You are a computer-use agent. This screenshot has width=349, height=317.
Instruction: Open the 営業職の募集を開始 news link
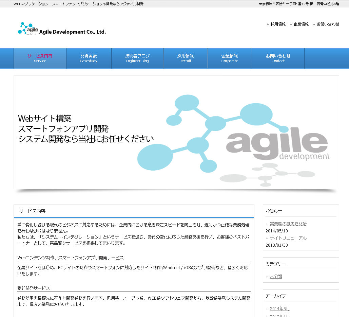tap(288, 224)
